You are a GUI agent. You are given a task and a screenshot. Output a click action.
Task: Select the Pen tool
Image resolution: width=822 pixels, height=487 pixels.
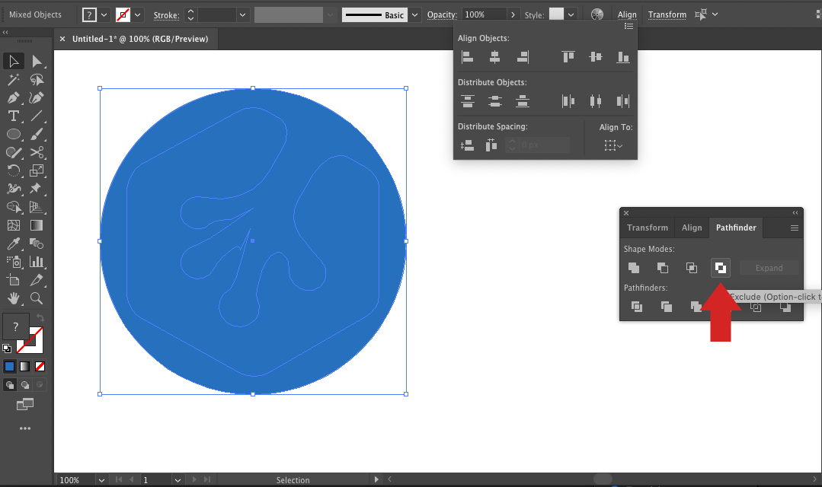(14, 97)
